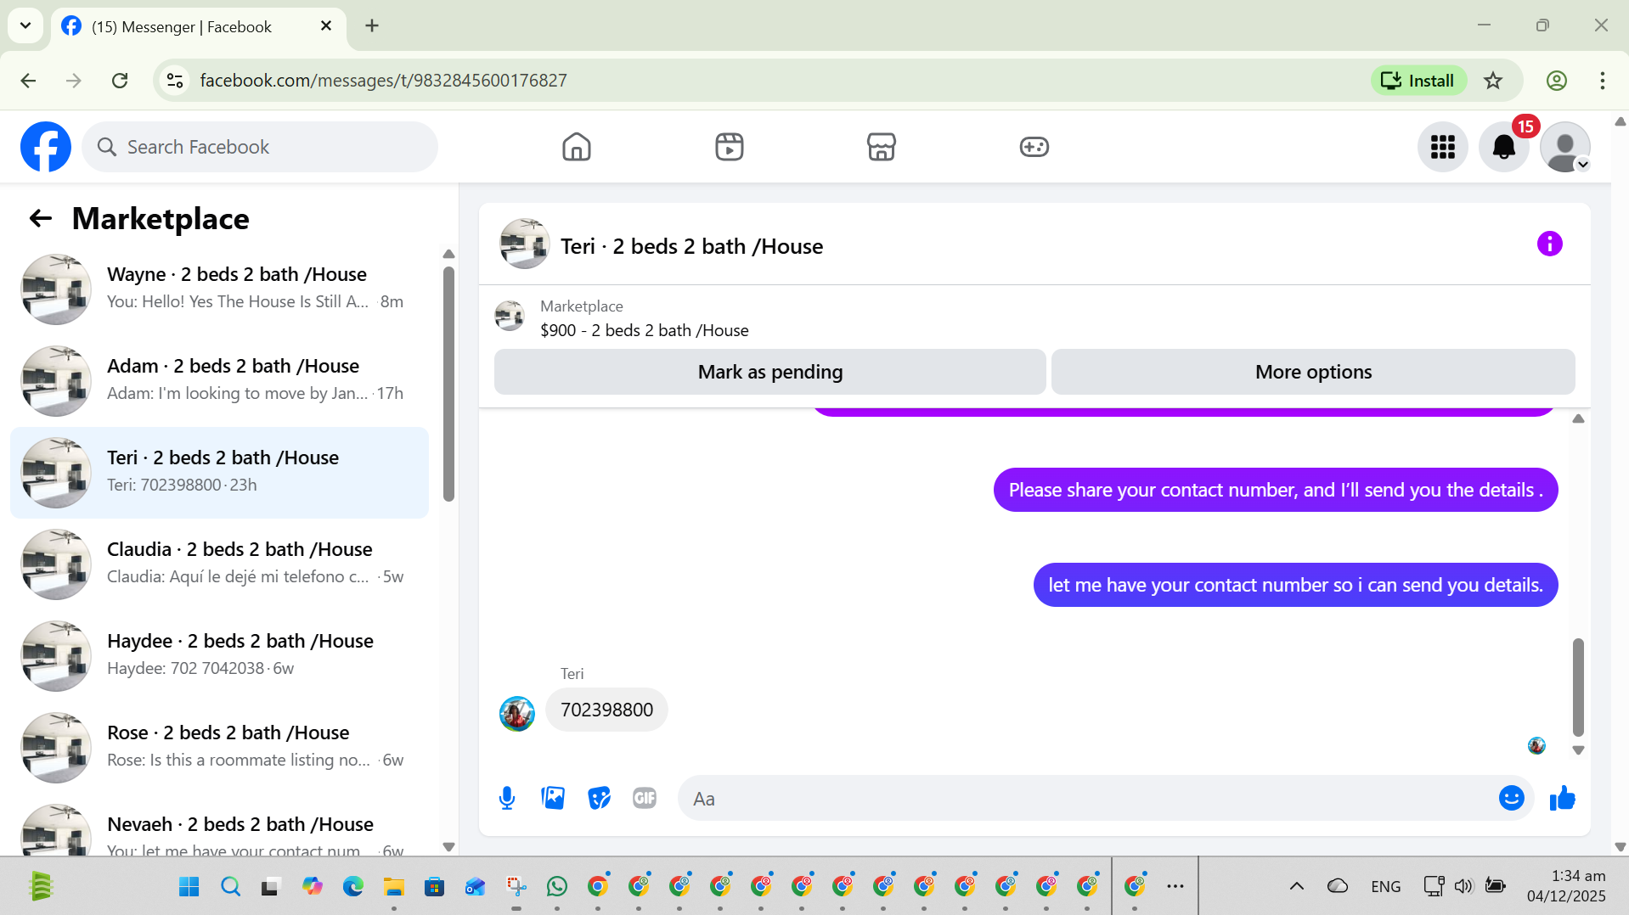Image resolution: width=1629 pixels, height=915 pixels.
Task: Open Haydee's conversation
Action: pyautogui.click(x=219, y=656)
